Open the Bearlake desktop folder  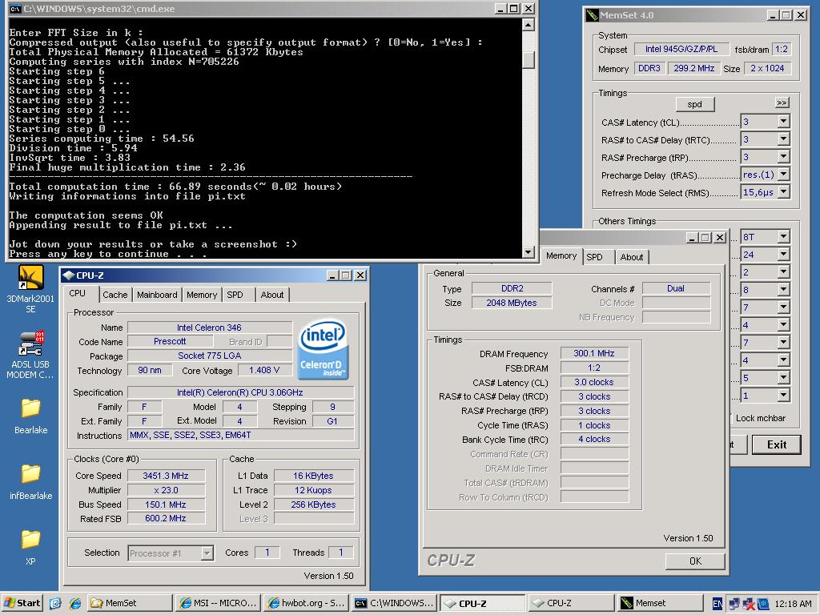30,416
